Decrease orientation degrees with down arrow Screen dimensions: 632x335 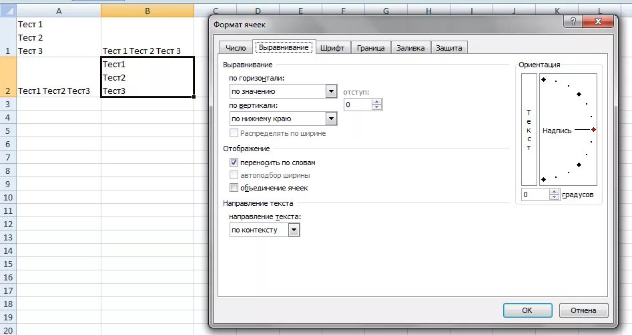point(555,197)
